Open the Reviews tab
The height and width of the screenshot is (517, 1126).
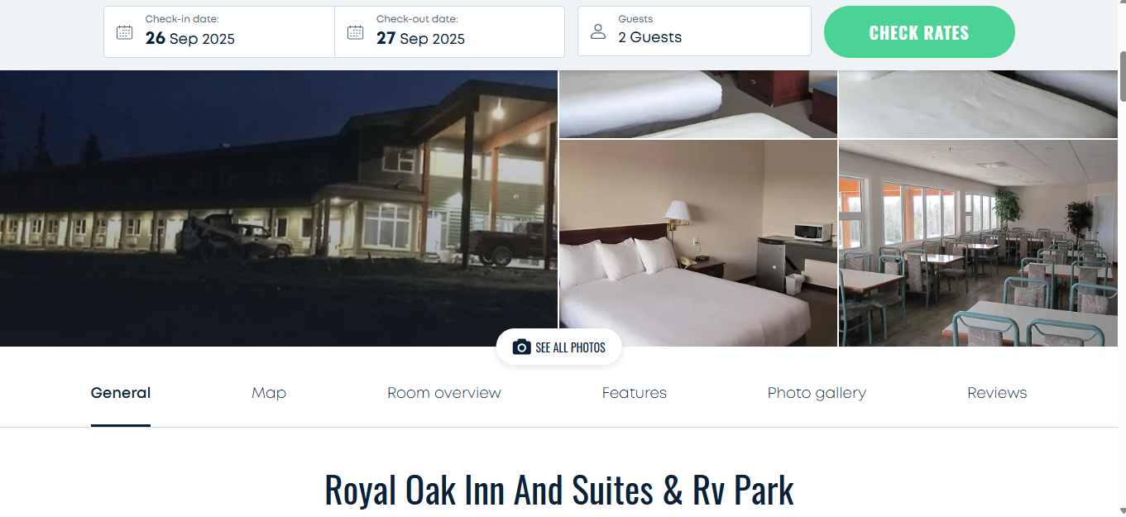tap(997, 393)
